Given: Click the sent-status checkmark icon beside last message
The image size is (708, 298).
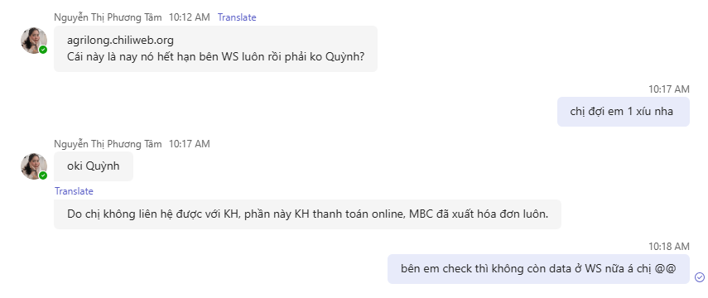Looking at the screenshot, I should coord(700,276).
